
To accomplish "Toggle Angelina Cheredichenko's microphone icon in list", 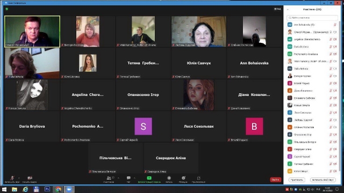I will pos(331,39).
